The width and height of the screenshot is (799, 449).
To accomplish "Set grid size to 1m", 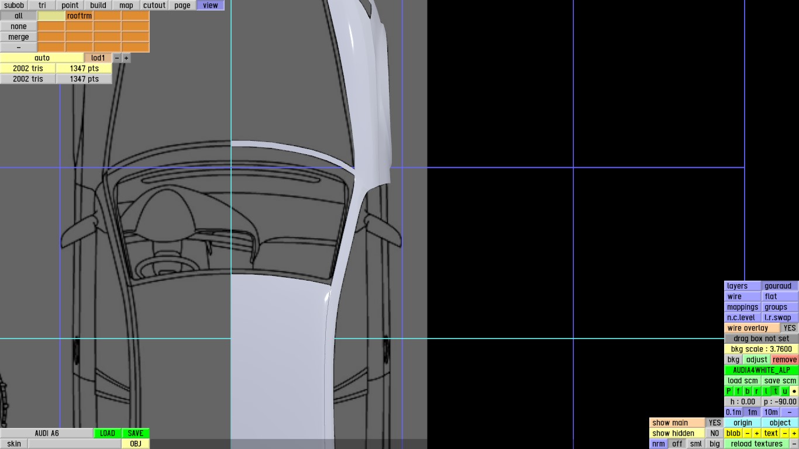I will (752, 412).
